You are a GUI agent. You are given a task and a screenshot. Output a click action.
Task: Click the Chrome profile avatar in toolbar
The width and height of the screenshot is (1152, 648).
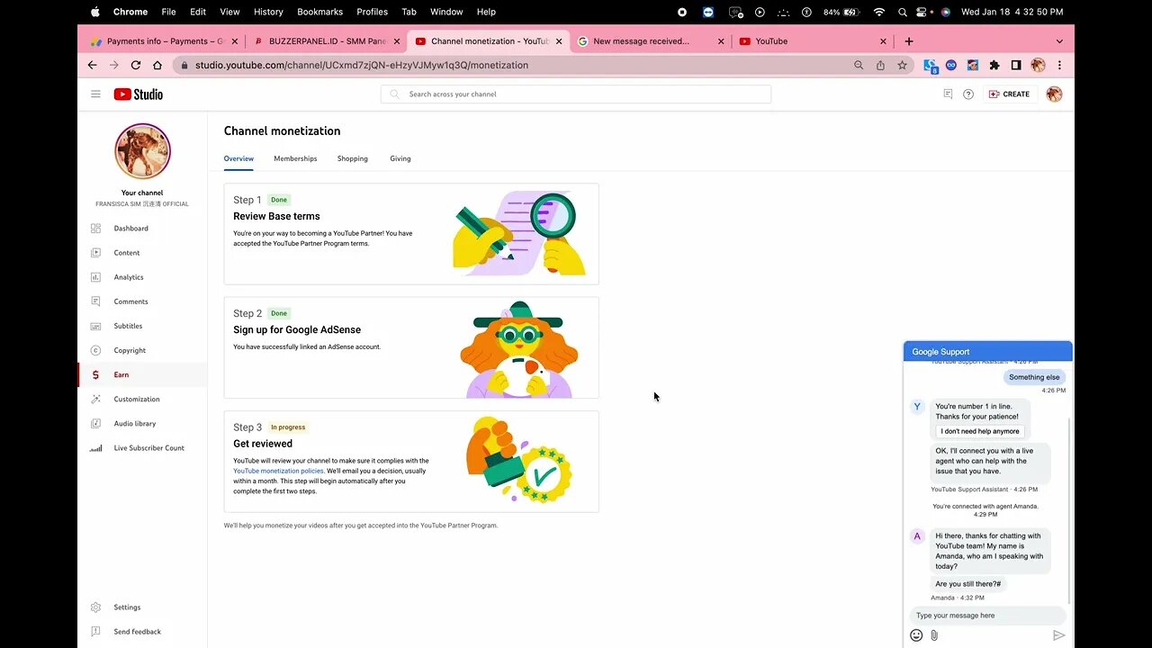[1038, 65]
